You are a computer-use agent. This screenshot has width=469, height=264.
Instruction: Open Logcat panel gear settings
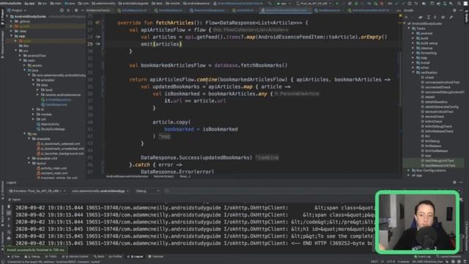coord(454,183)
